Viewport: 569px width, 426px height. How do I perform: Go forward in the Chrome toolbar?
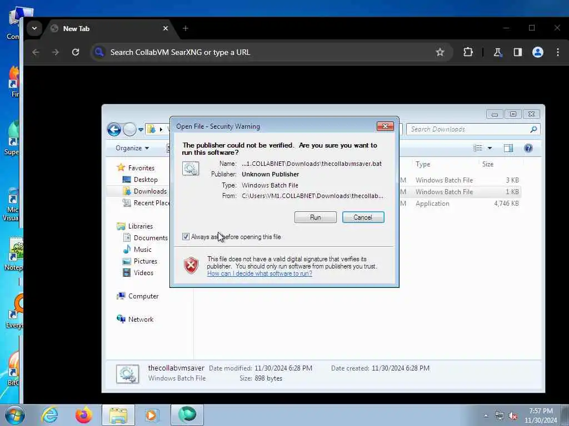point(56,52)
